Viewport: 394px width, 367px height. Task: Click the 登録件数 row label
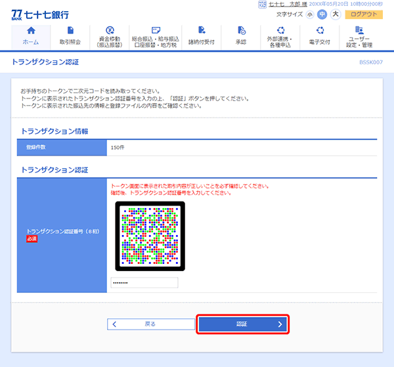coord(35,148)
